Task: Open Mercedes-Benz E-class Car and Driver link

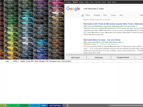Action: 102,40
